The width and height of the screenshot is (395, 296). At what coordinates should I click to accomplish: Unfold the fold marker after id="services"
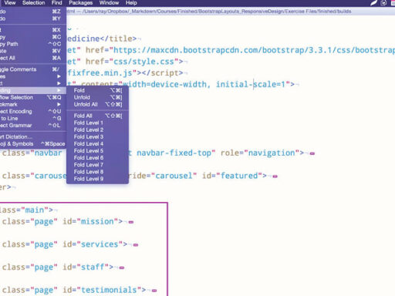point(136,245)
